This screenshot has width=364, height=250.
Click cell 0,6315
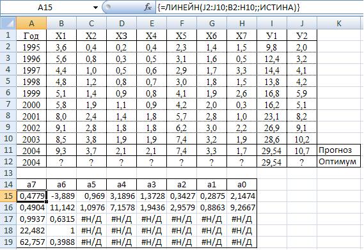point(61,219)
